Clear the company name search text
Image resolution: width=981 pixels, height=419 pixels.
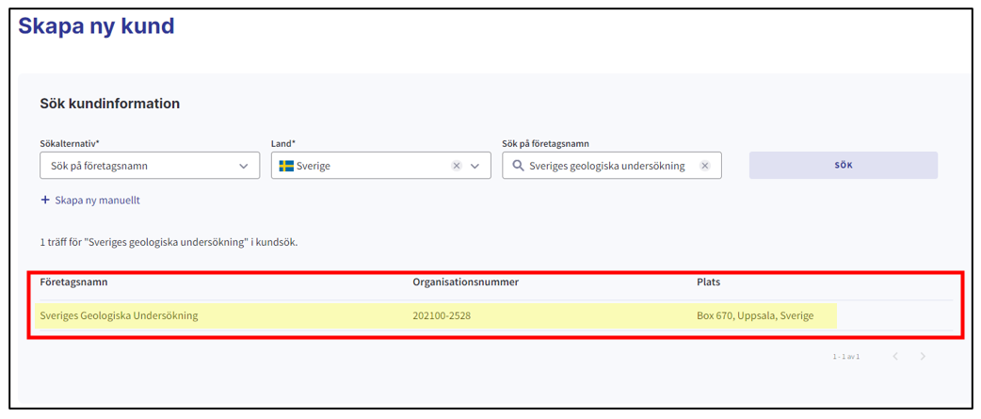[x=705, y=166]
